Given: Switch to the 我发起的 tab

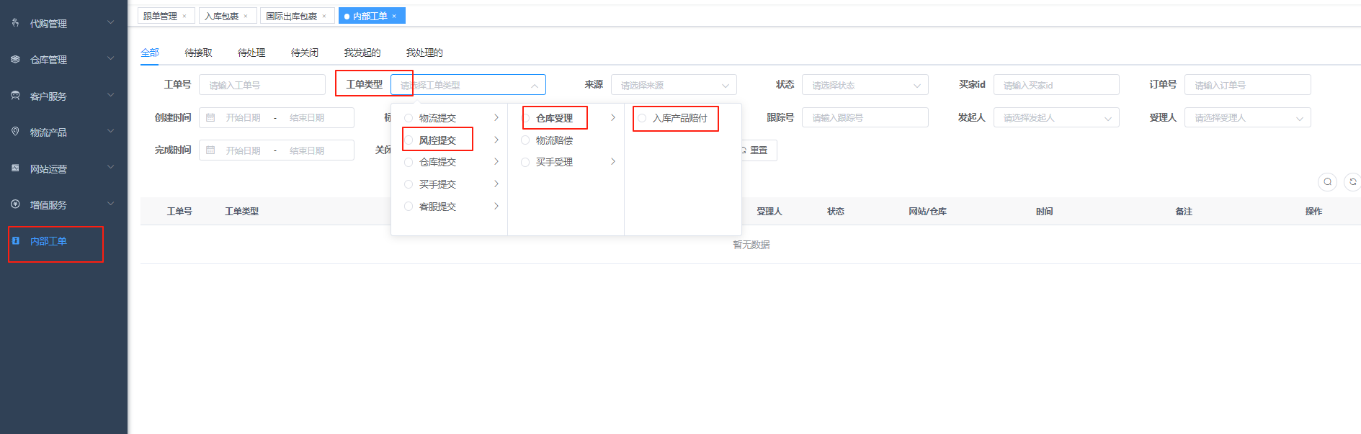Looking at the screenshot, I should click(362, 53).
